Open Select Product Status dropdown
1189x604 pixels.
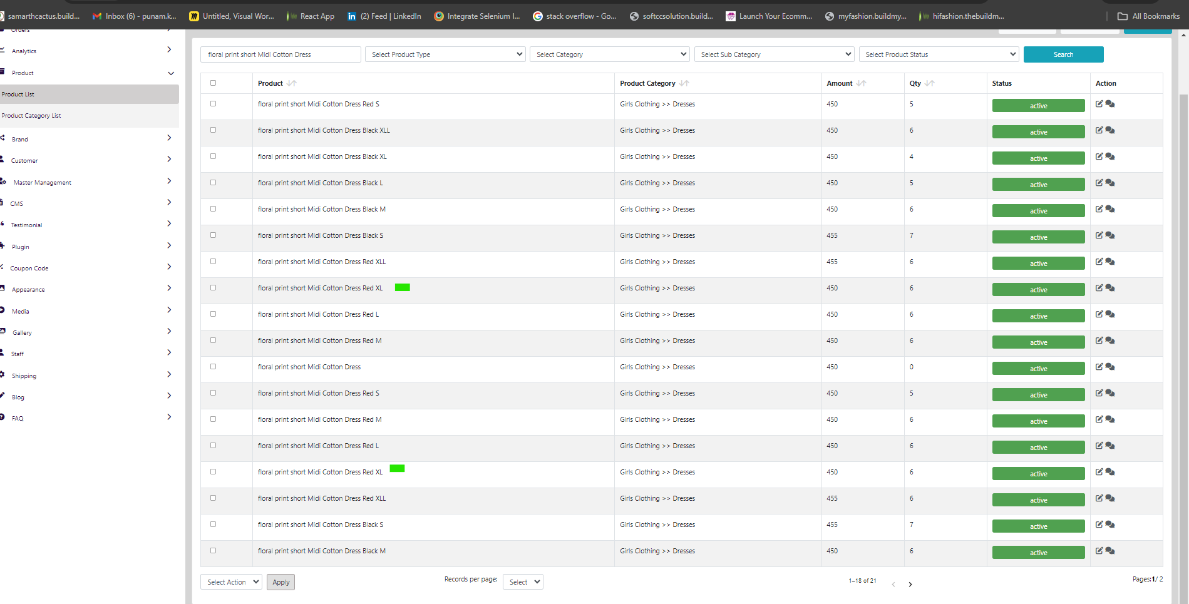pyautogui.click(x=939, y=54)
